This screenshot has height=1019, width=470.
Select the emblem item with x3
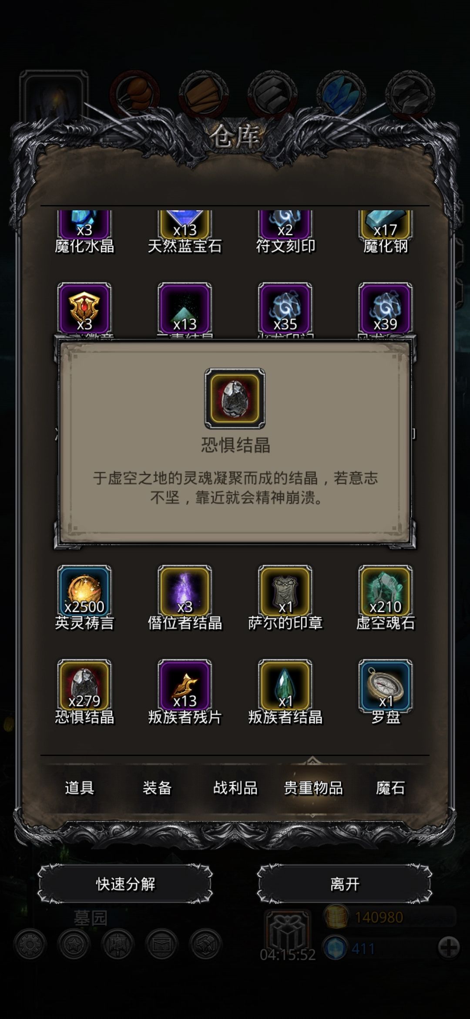pos(84,309)
